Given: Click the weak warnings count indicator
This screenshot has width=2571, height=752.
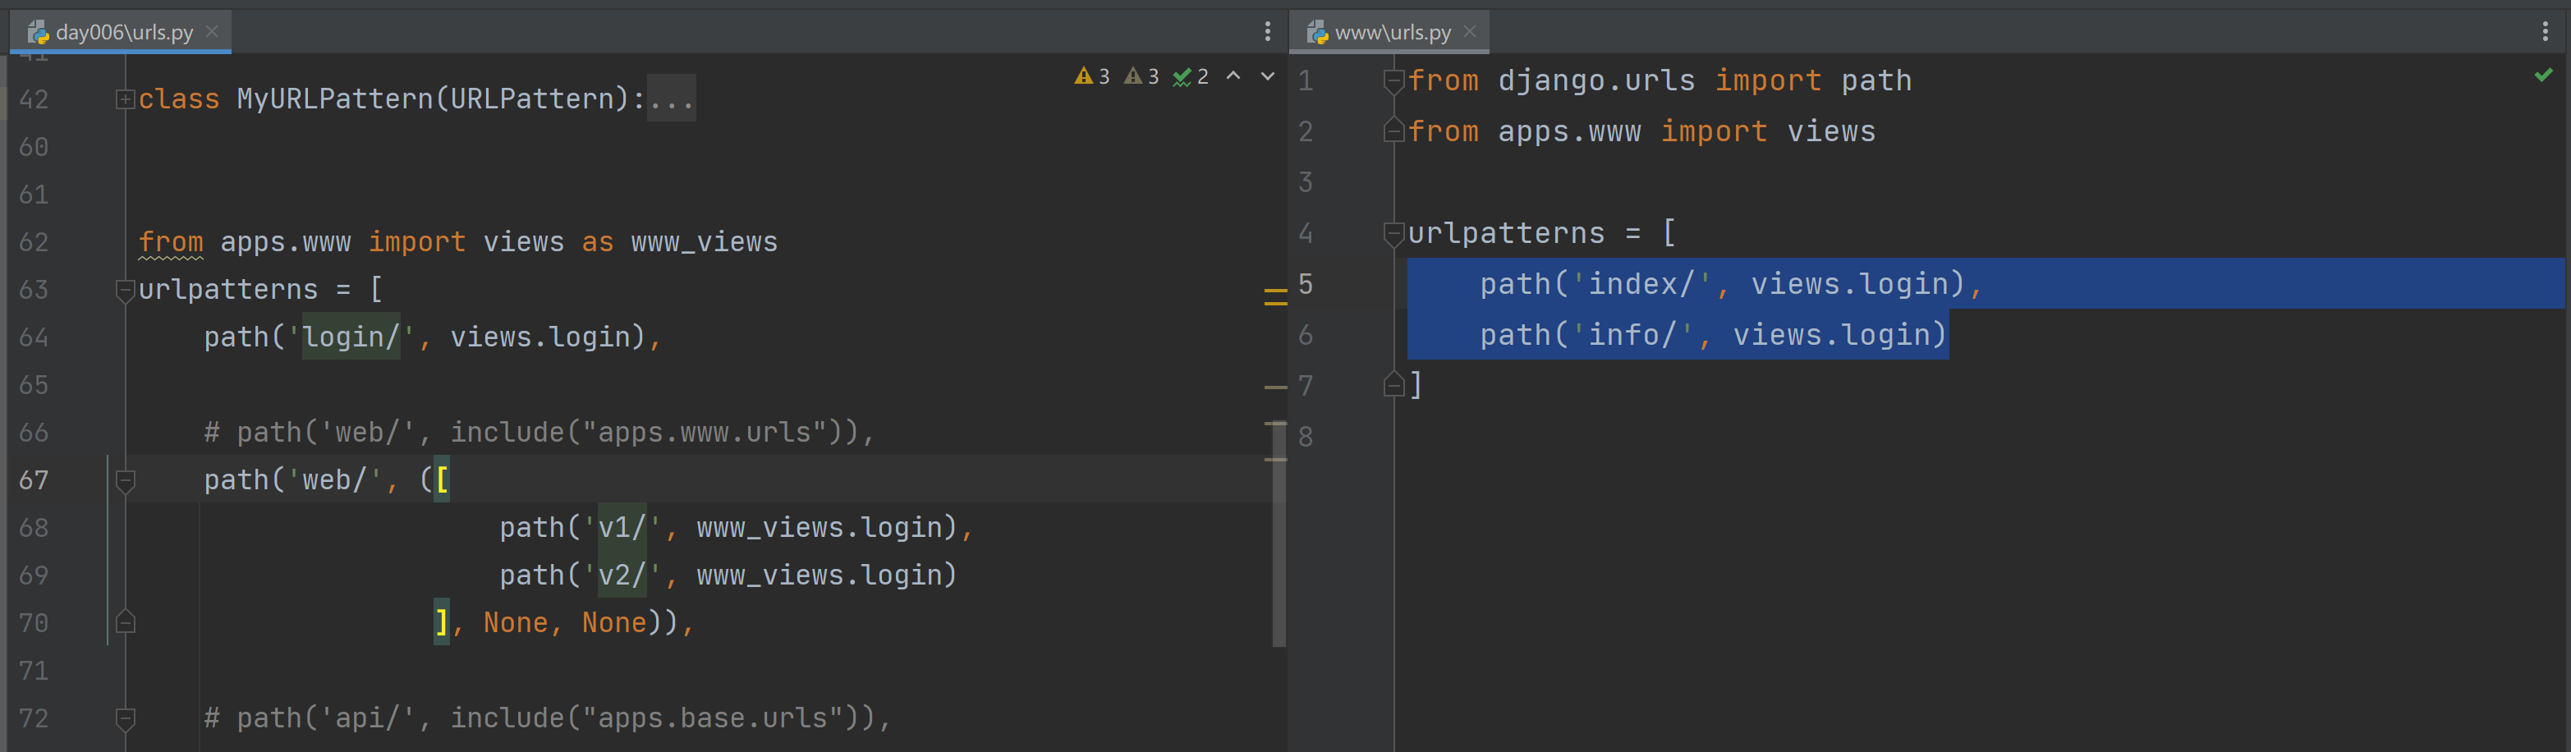Looking at the screenshot, I should tap(1141, 77).
